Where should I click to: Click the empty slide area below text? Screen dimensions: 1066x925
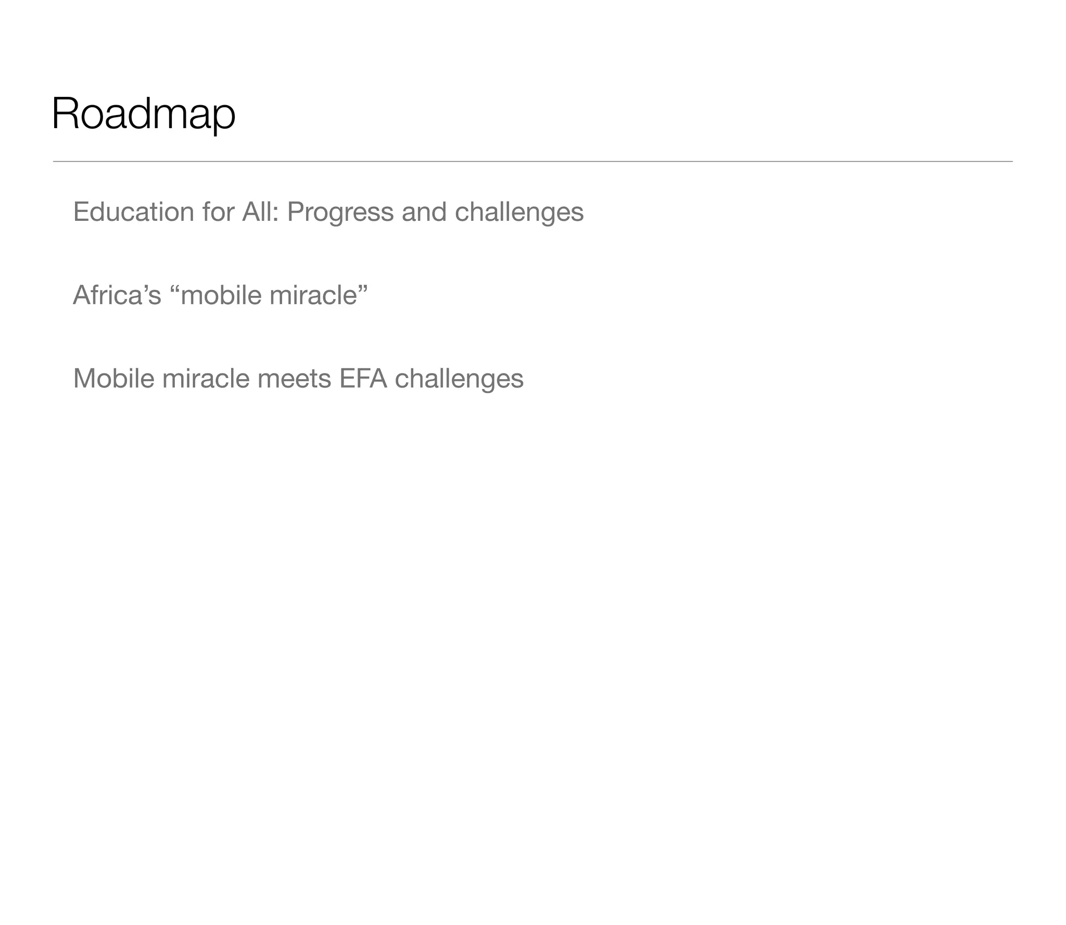click(532, 651)
